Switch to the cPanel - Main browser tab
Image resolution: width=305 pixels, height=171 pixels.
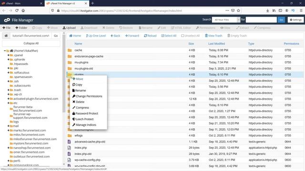click(22, 3)
